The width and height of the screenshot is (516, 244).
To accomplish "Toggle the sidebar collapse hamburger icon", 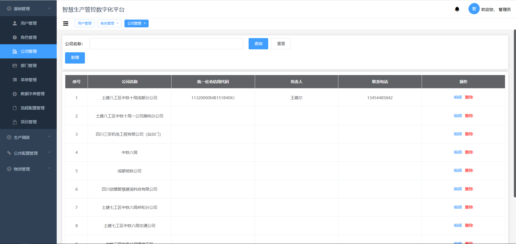I will point(66,24).
